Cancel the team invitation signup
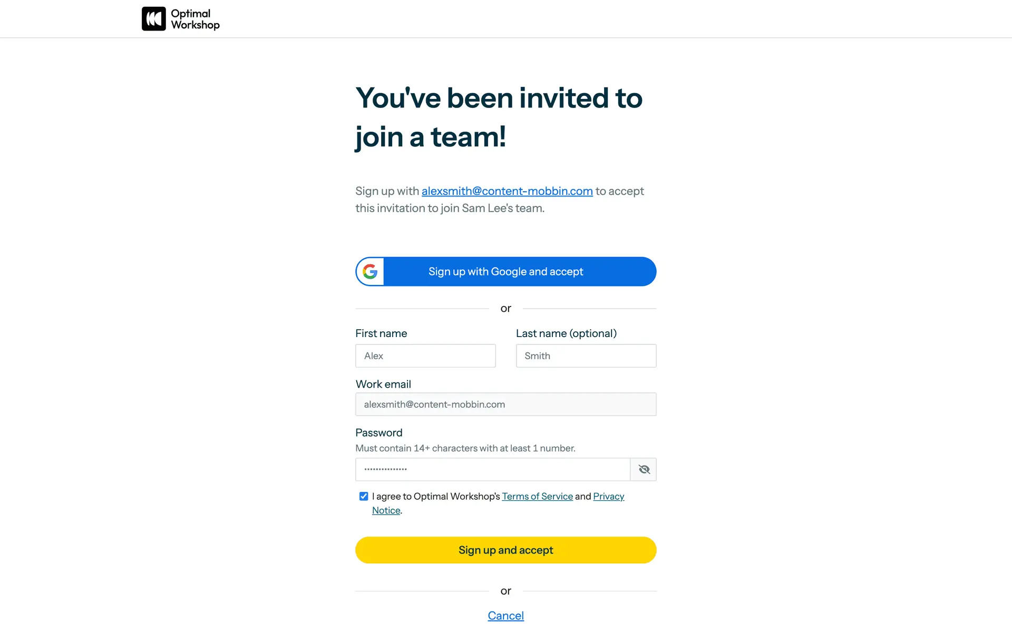 tap(505, 616)
